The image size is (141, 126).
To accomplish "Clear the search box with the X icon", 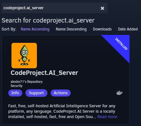I will coord(102,8).
